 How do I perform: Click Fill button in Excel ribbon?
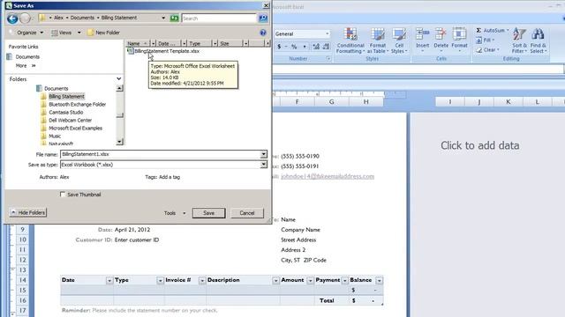486,40
